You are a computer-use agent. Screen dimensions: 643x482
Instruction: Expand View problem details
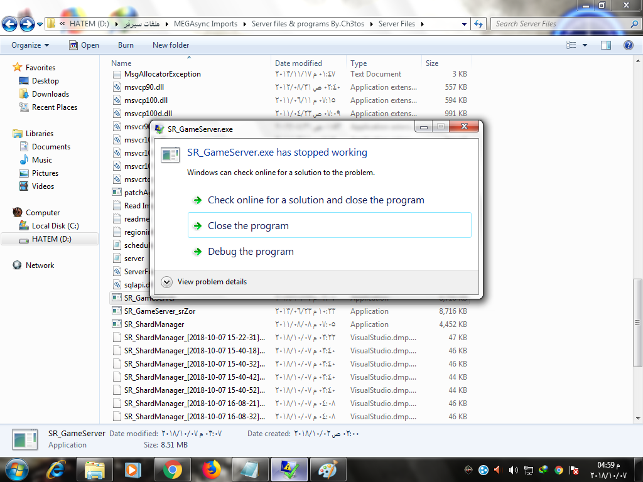pos(204,282)
